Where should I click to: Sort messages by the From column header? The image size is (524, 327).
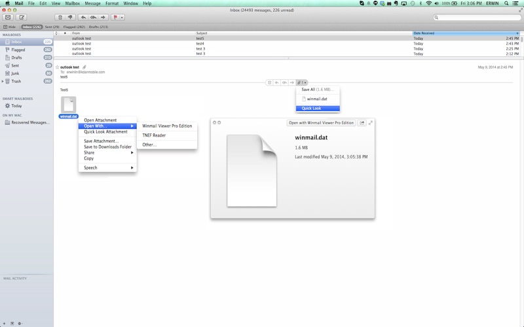(133, 33)
